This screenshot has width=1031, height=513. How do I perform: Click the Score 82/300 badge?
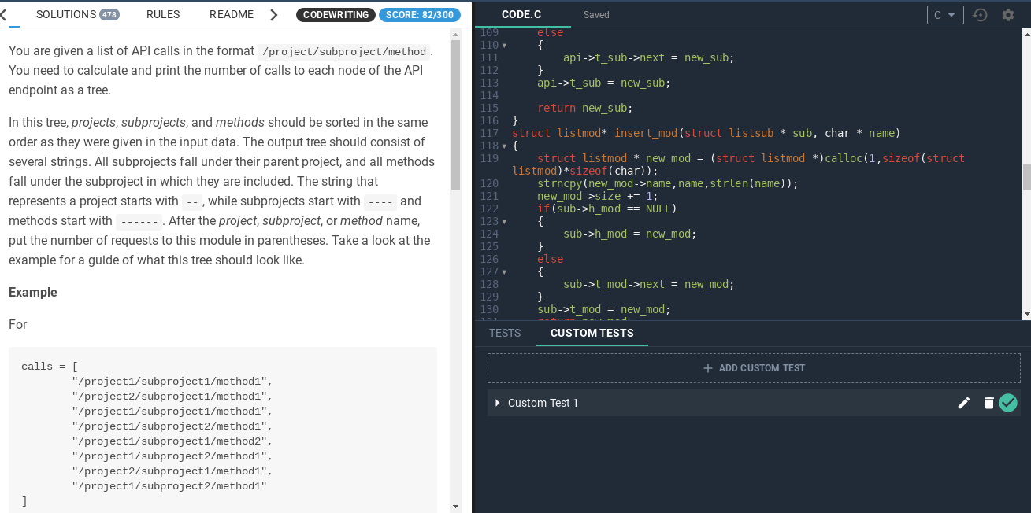tap(419, 15)
